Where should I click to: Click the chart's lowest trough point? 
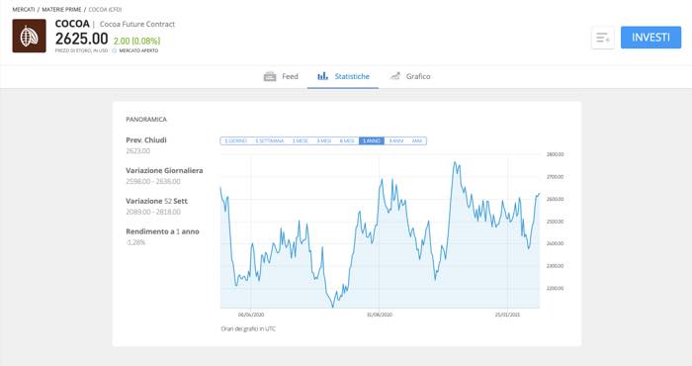pos(333,307)
